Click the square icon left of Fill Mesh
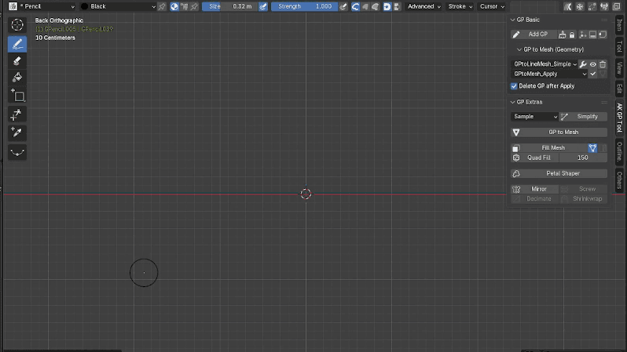 pyautogui.click(x=516, y=148)
